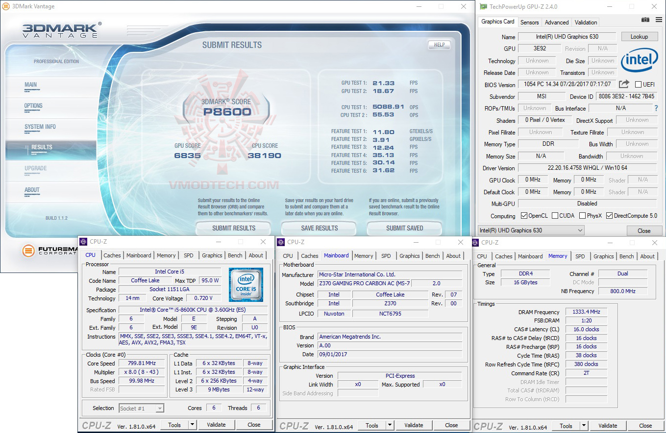Expand the Tools arrow in CPU-Z CPU window

[192, 425]
